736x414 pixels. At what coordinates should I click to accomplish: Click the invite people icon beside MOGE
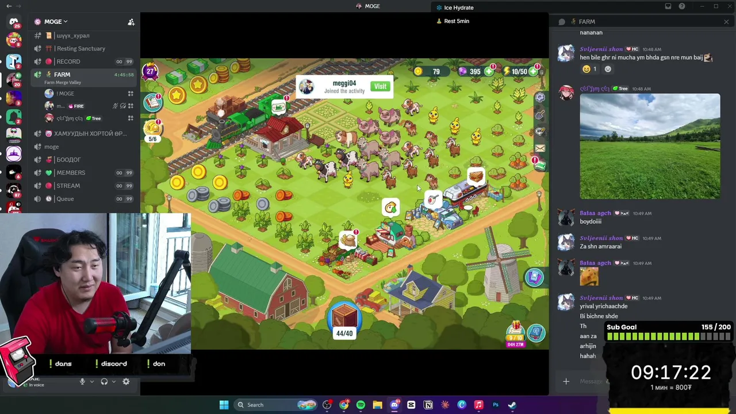[x=131, y=22]
